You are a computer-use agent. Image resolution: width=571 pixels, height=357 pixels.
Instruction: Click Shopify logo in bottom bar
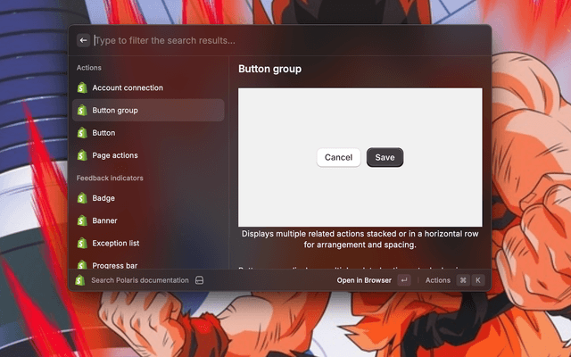coord(79,280)
